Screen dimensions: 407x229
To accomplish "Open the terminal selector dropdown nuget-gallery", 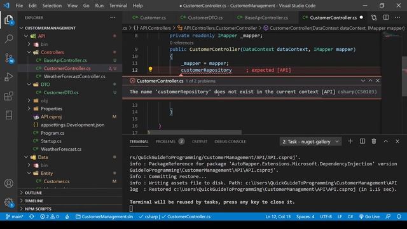I will 310,141.
